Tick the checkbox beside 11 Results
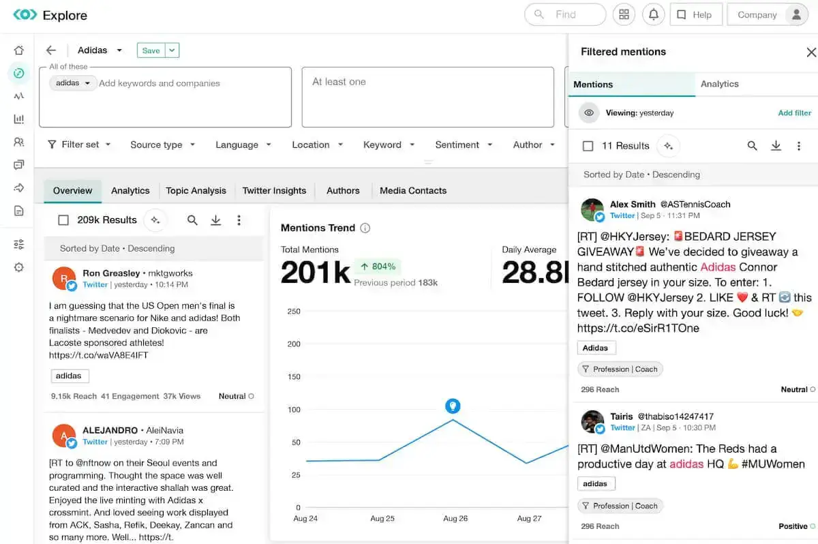 [x=589, y=145]
